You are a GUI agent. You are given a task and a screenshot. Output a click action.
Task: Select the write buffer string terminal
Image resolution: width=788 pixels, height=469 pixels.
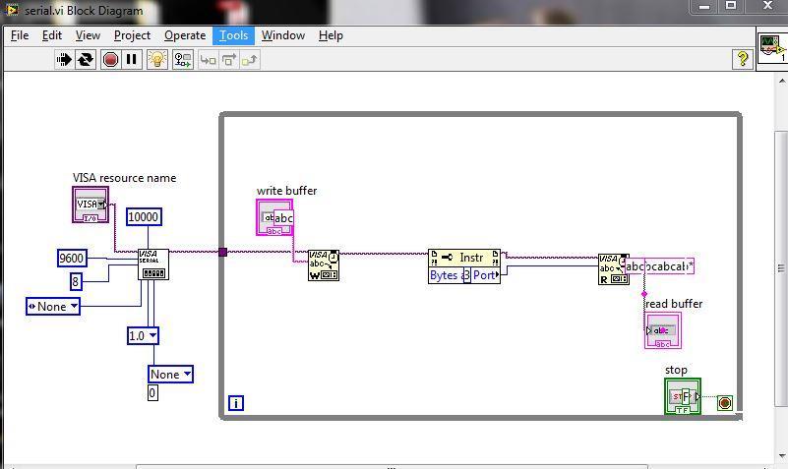pos(274,217)
